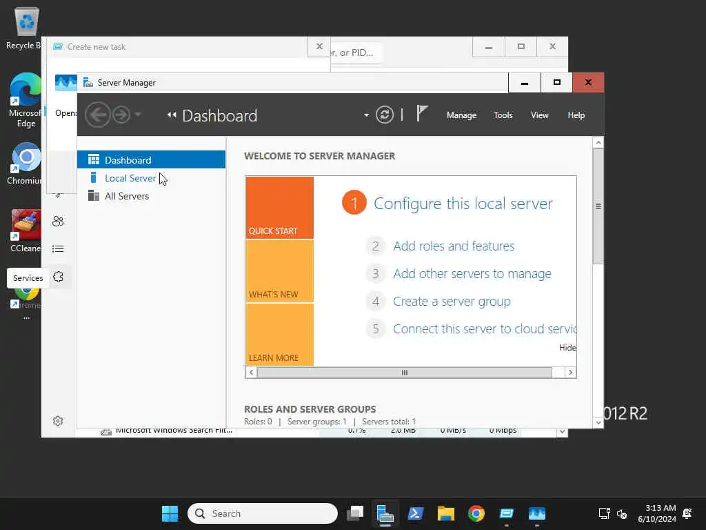Viewport: 706px width, 530px height.
Task: Open Google Chrome from the taskbar
Action: point(476,513)
